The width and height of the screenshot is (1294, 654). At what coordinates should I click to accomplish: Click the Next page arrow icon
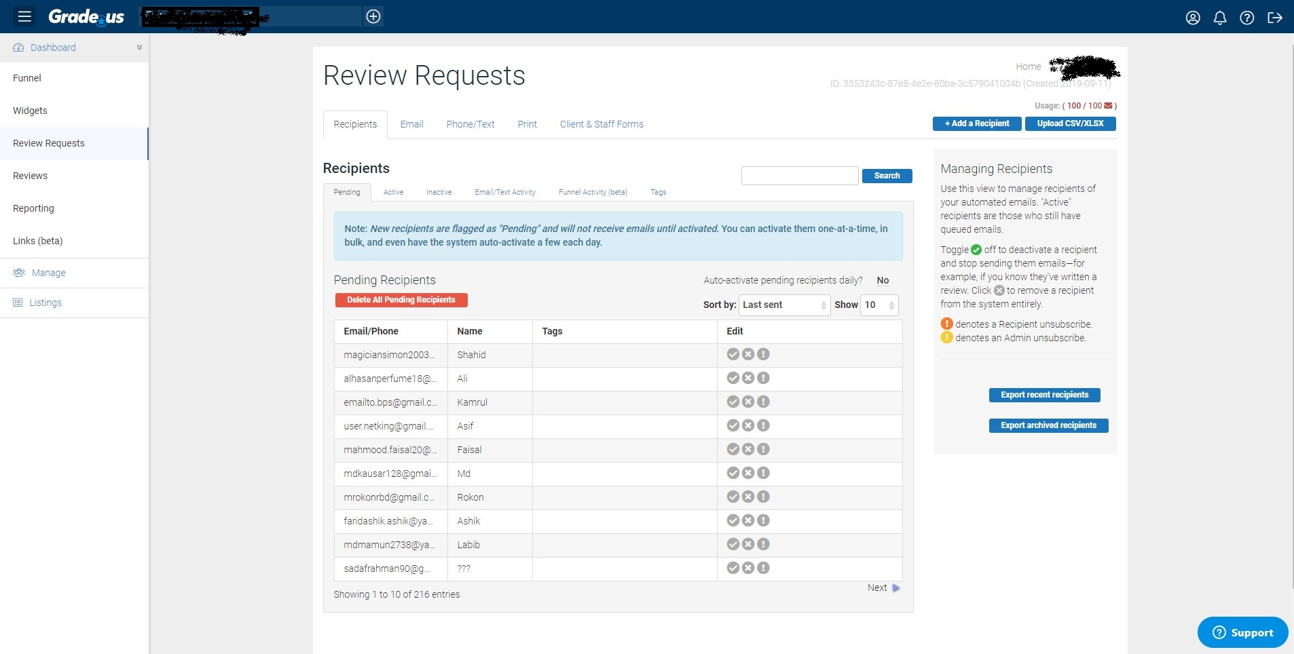896,588
